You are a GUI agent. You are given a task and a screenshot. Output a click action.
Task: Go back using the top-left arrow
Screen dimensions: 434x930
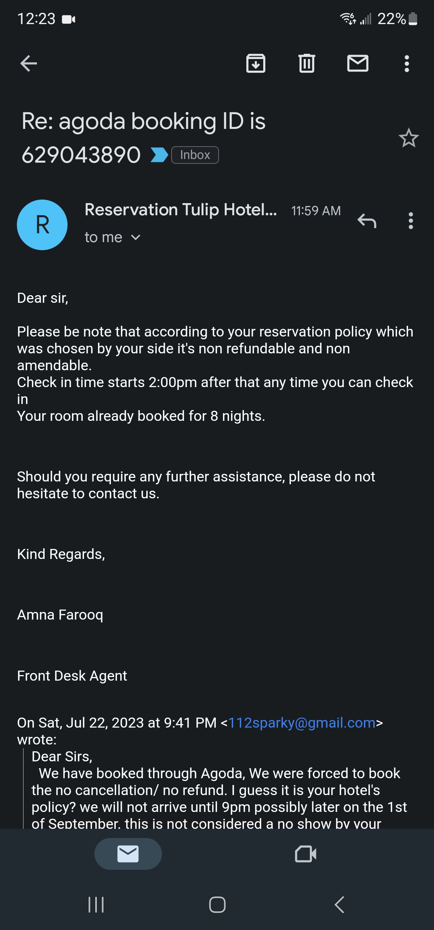29,63
